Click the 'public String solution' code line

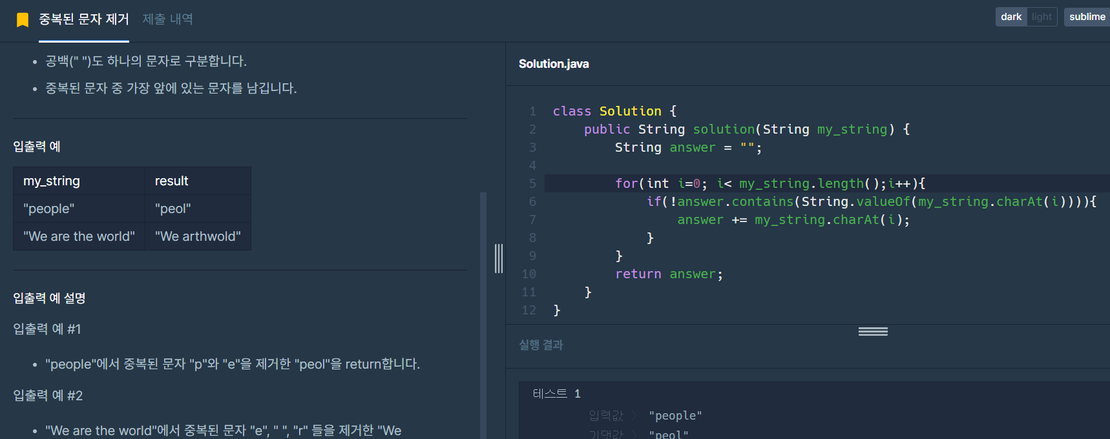point(747,129)
